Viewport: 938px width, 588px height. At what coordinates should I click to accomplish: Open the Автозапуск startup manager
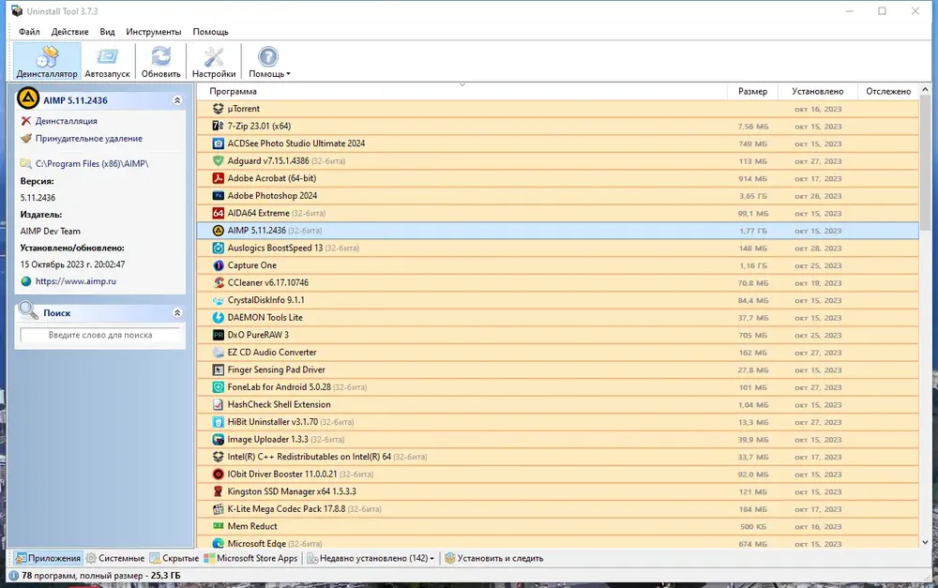pos(107,62)
